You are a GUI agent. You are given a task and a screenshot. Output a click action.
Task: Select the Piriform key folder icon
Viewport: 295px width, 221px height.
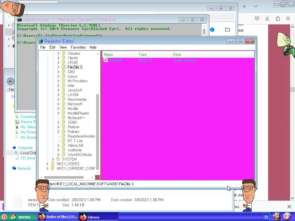click(64, 127)
